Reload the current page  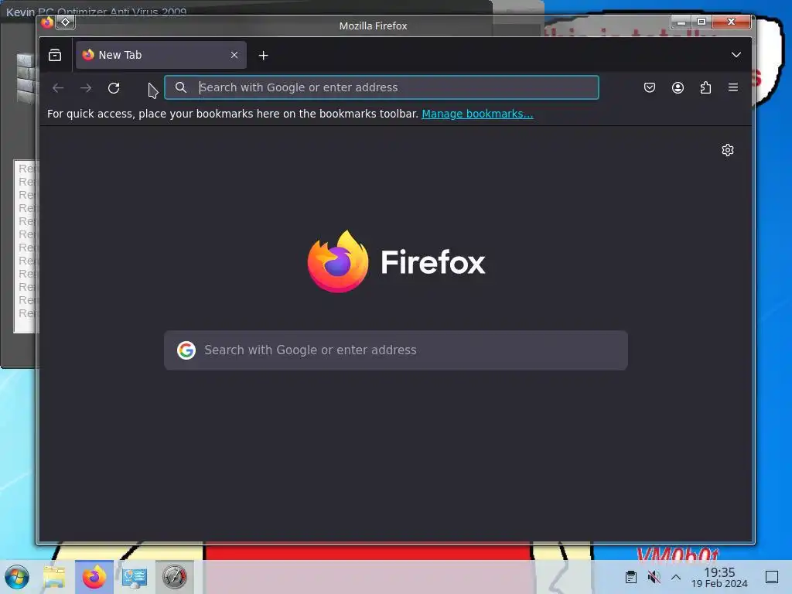click(114, 88)
